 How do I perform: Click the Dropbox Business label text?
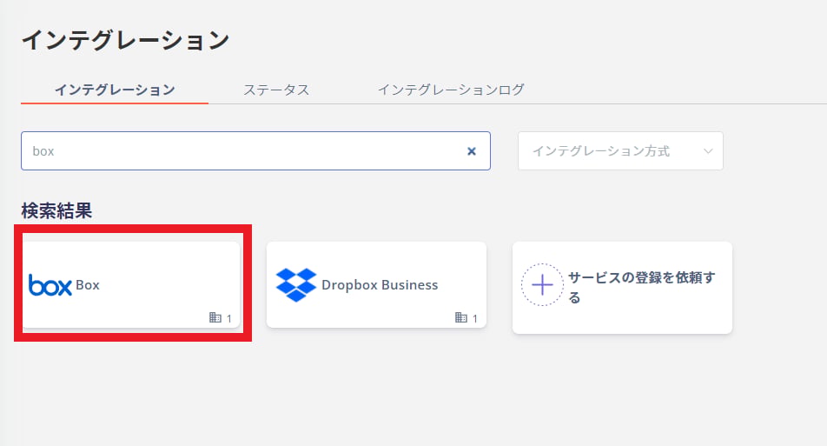click(x=380, y=285)
